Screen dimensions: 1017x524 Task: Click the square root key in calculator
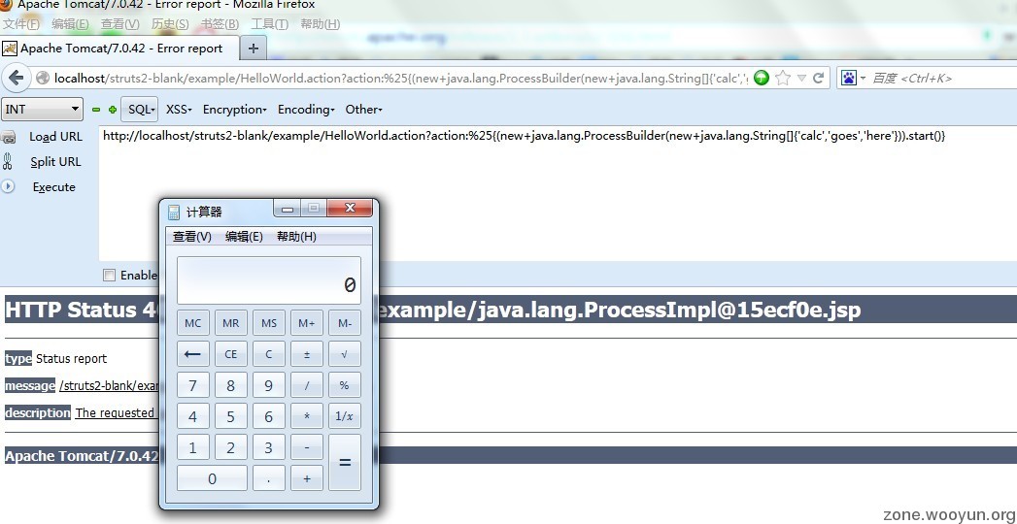coord(345,354)
